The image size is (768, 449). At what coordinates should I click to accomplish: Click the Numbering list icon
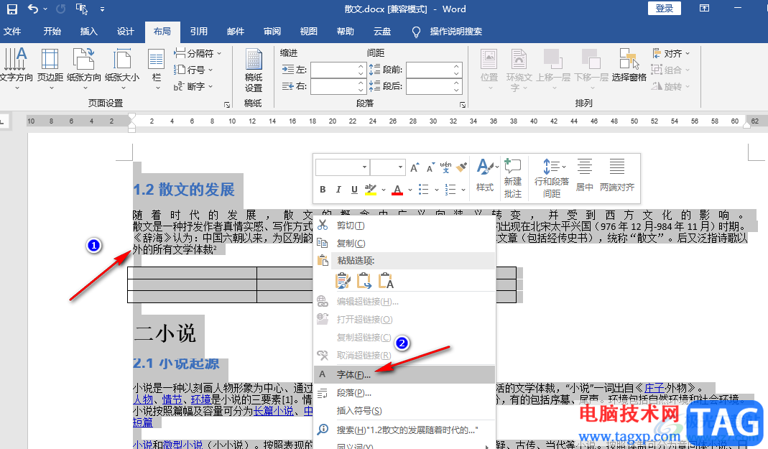pos(450,190)
